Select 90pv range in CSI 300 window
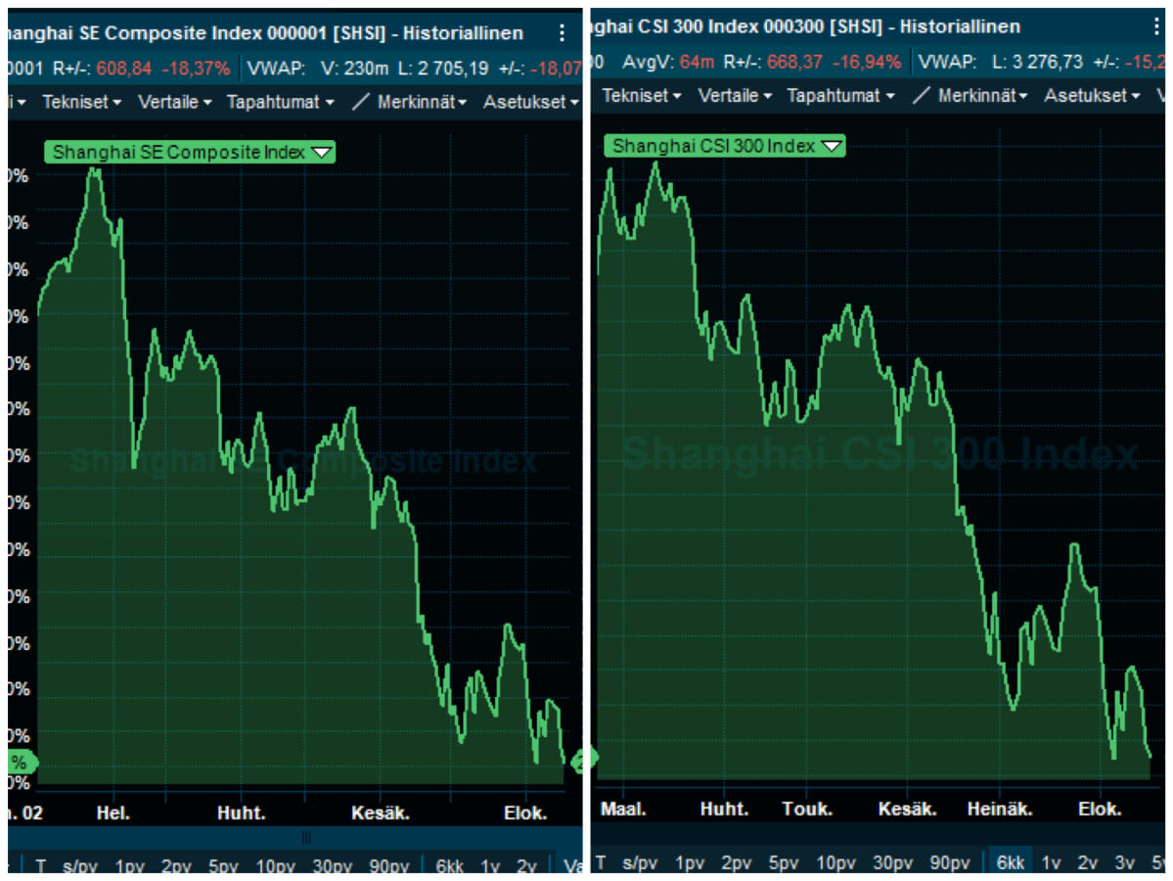This screenshot has height=881, width=1173. (949, 862)
